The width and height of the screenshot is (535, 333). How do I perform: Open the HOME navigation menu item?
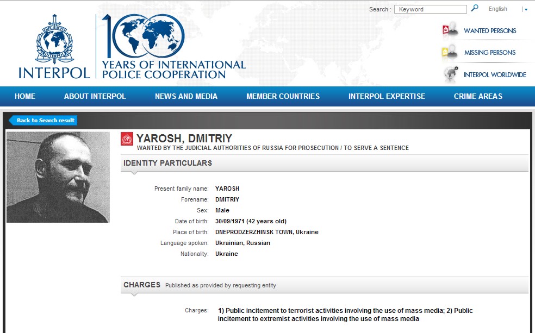click(25, 96)
